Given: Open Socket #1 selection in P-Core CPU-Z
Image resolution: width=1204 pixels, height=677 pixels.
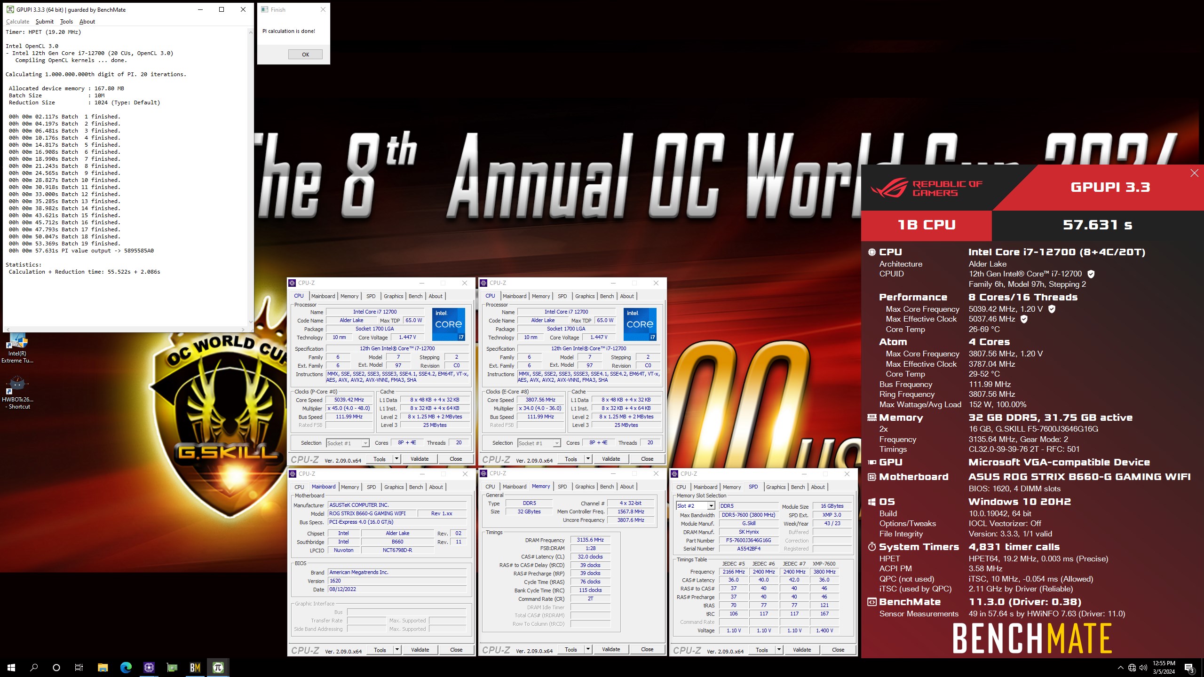Looking at the screenshot, I should (x=348, y=443).
